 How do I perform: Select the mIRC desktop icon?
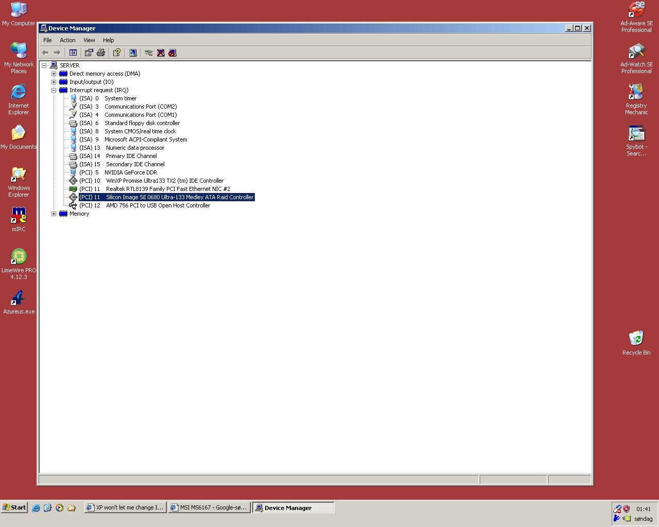[19, 219]
